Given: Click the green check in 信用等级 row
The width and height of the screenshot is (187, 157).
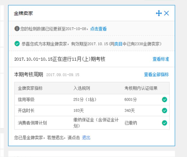Looking at the screenshot, I should [164, 100].
